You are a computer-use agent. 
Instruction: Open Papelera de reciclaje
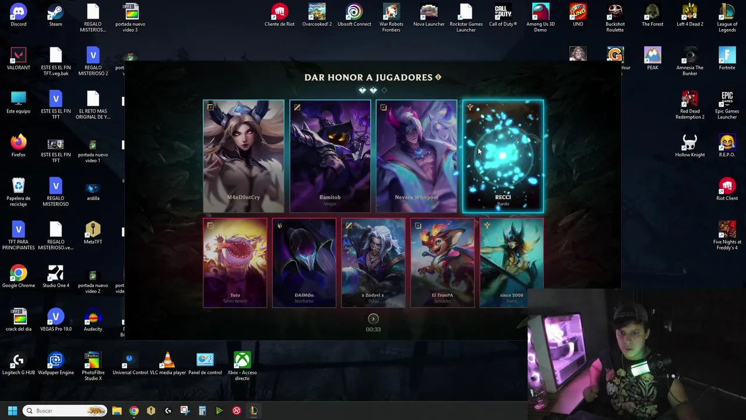click(x=19, y=192)
